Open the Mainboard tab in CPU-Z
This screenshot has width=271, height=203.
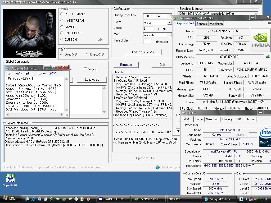(x=213, y=119)
